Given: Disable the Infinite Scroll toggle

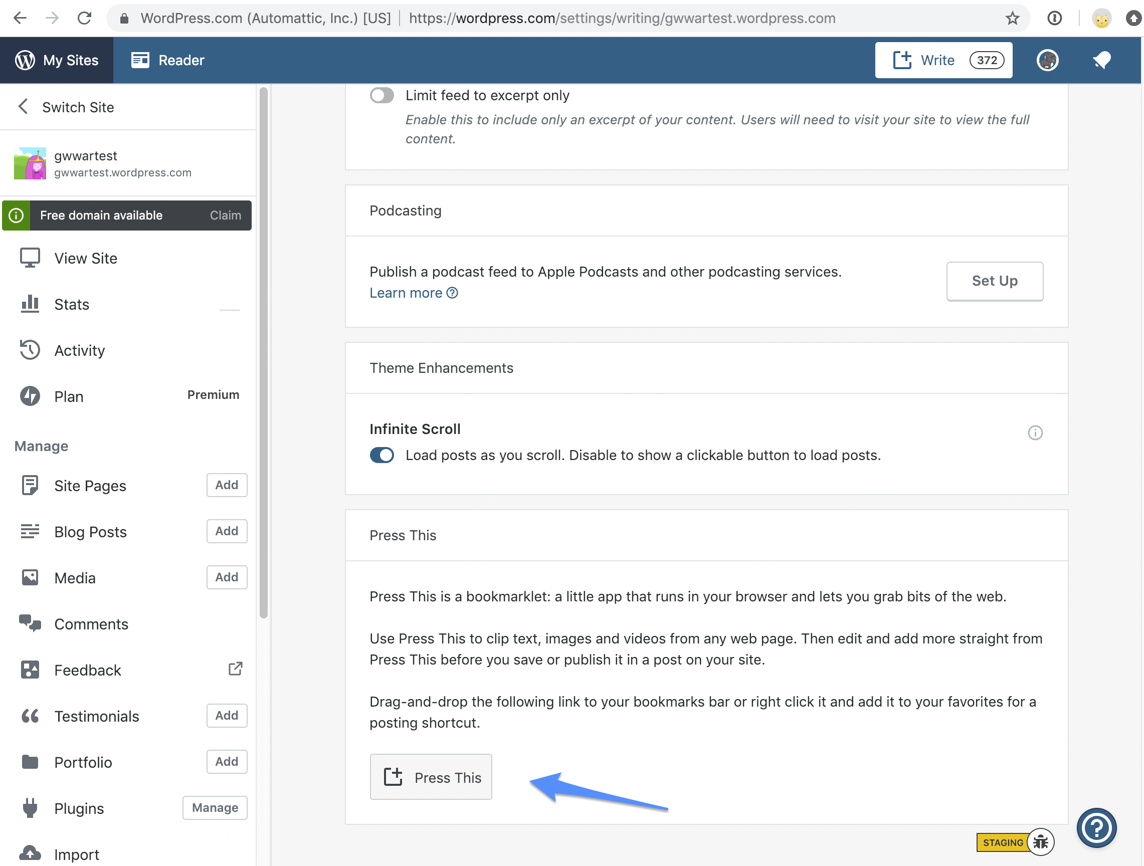Looking at the screenshot, I should click(x=382, y=455).
